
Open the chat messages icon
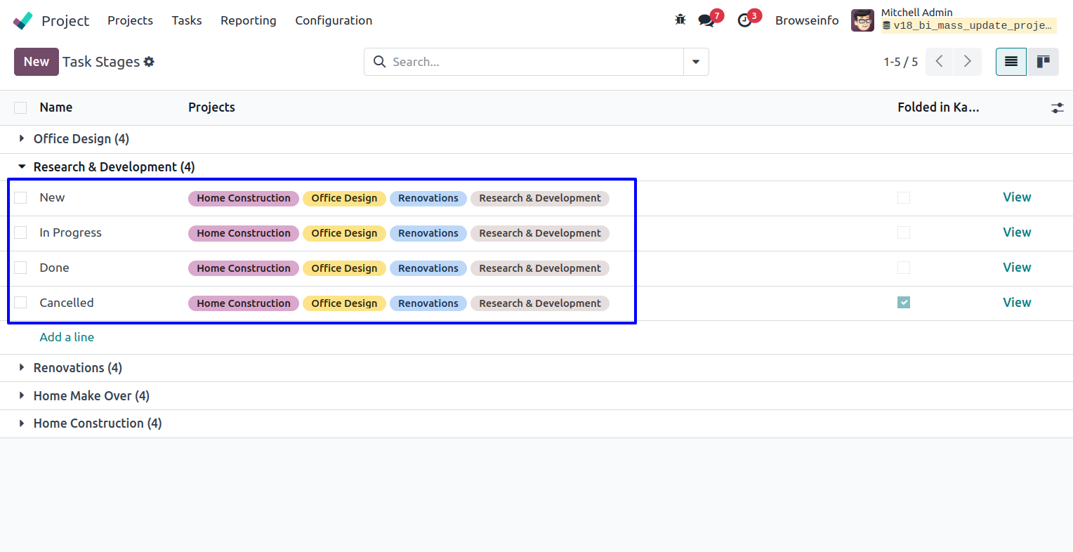tap(706, 20)
